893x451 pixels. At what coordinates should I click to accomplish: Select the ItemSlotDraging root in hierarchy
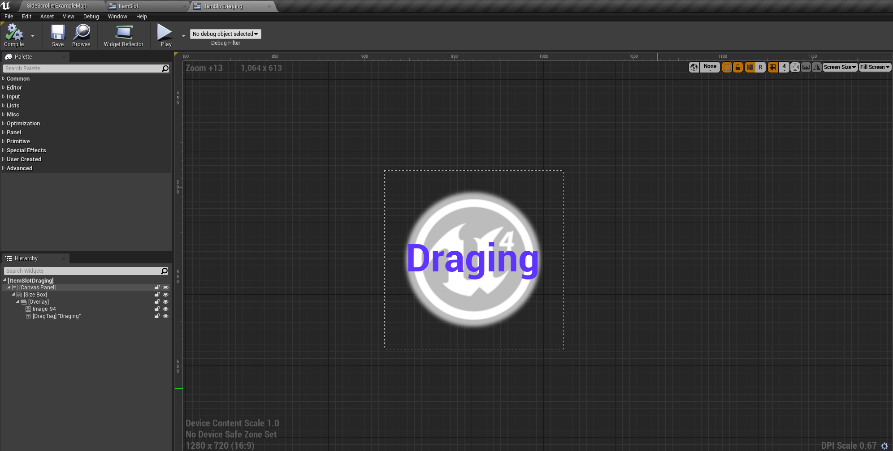point(30,280)
